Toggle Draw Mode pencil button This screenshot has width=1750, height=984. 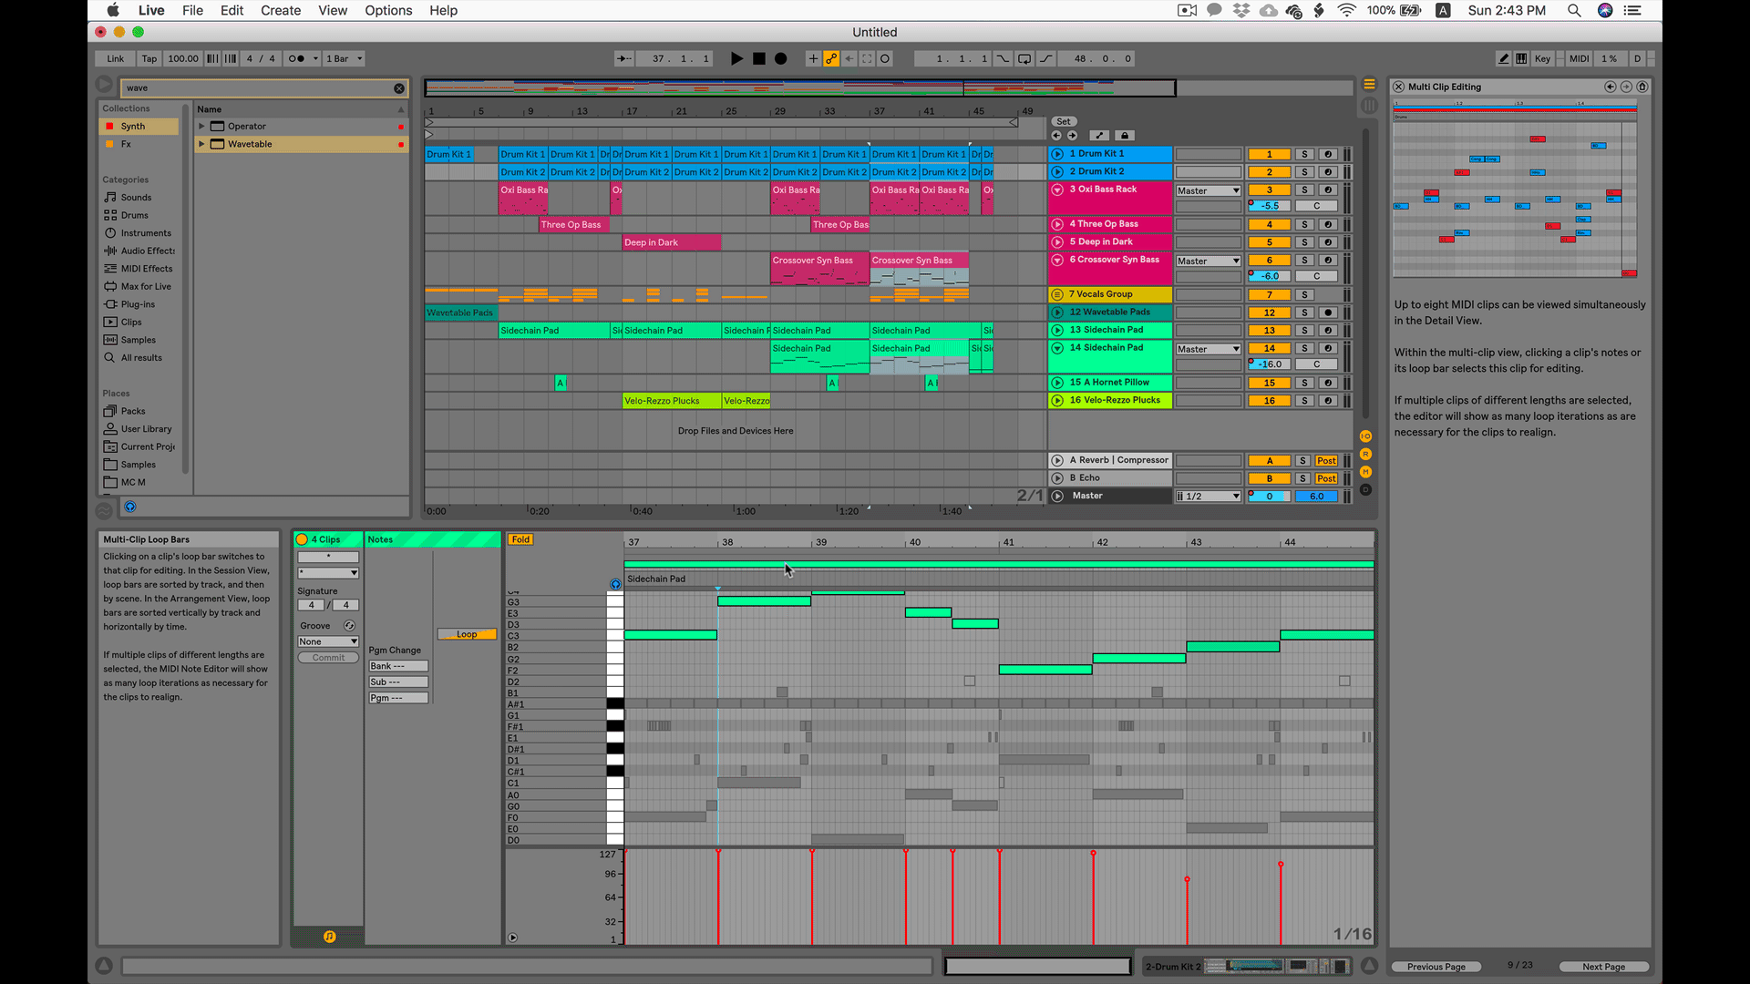point(1504,58)
